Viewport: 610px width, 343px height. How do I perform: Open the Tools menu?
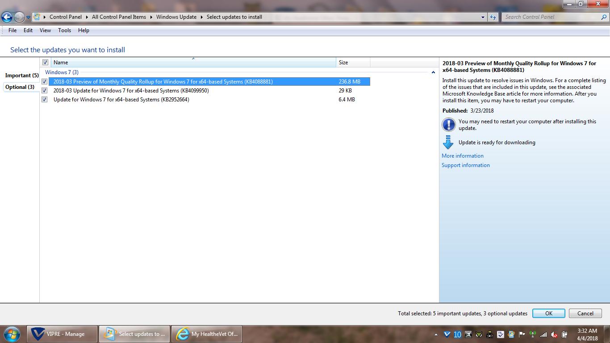pyautogui.click(x=64, y=30)
